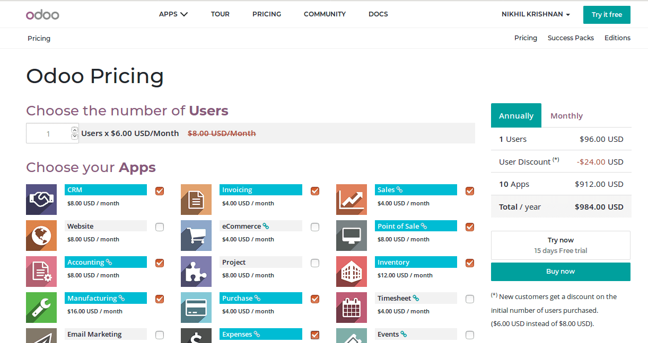Open the Success Packs link

pyautogui.click(x=571, y=38)
